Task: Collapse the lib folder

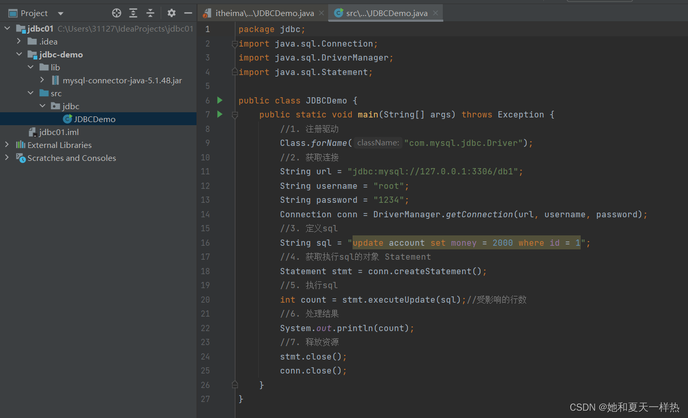Action: point(31,67)
